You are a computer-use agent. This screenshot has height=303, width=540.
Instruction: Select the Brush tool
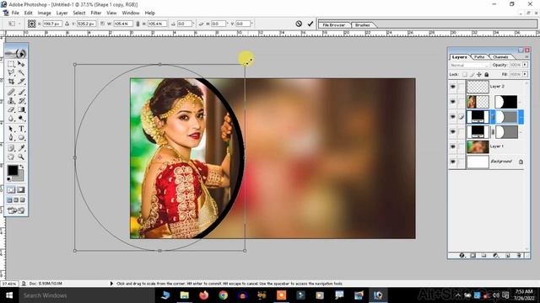21,92
